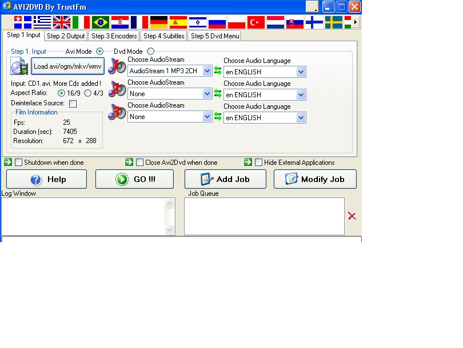Image resolution: width=463 pixels, height=348 pixels.
Task: Expand the first Choose Audio Language dropdown
Action: pyautogui.click(x=265, y=72)
